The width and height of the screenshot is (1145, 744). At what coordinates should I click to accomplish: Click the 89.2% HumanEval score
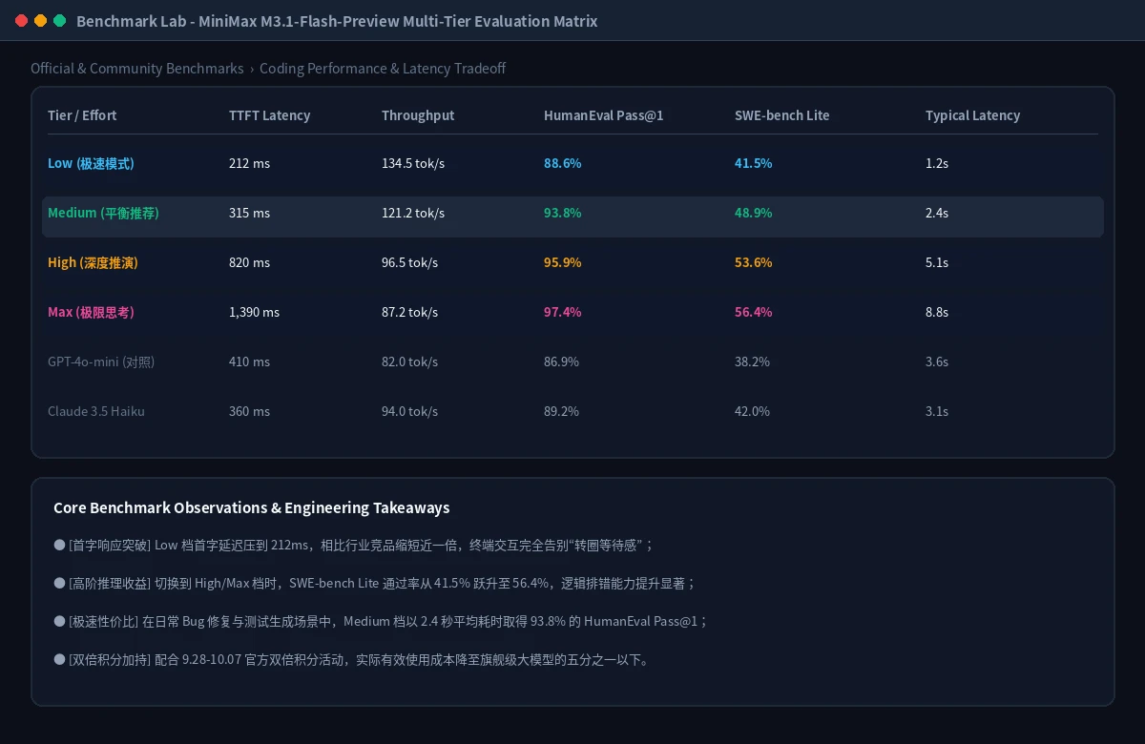click(x=561, y=411)
